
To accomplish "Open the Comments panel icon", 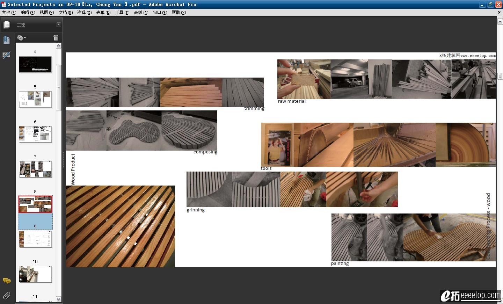I will [7, 281].
